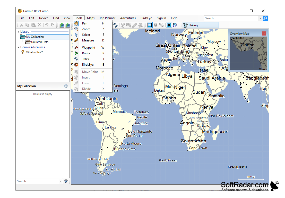
Task: Close the Overview Map panel
Action: 264,33
